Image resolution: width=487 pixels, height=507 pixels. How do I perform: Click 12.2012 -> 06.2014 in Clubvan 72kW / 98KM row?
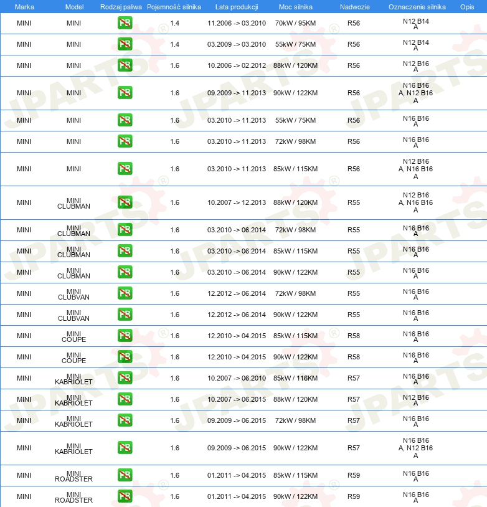pos(237,293)
